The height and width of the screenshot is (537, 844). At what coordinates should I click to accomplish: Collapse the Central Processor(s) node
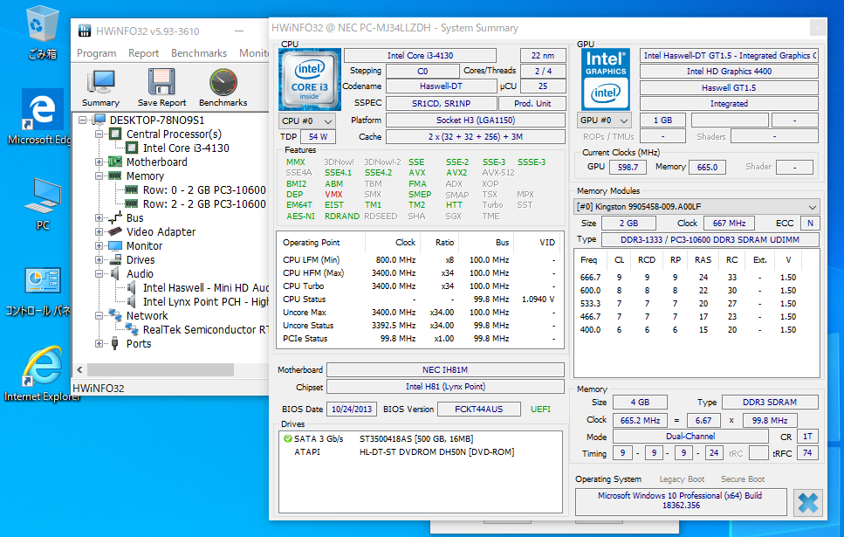[x=99, y=134]
